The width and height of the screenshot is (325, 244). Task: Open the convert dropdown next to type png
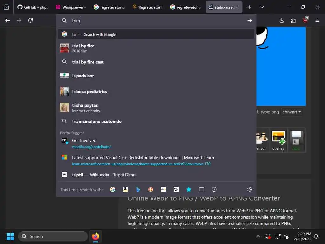point(291,112)
